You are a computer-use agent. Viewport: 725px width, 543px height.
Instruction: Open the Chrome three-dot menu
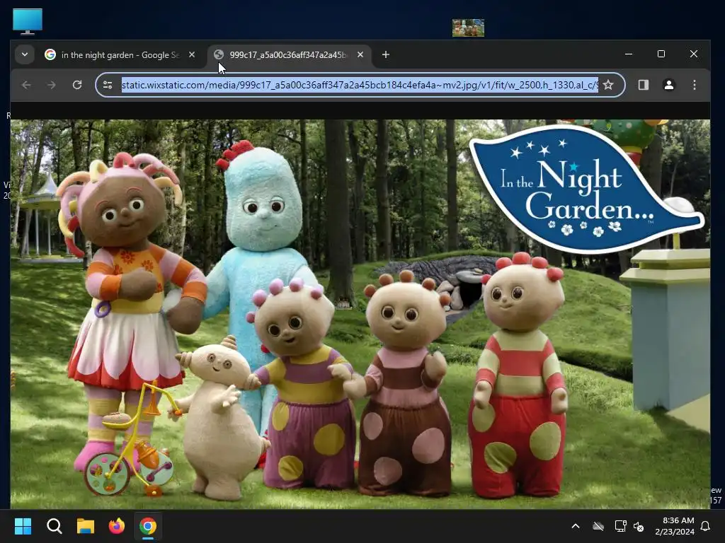[x=694, y=85]
